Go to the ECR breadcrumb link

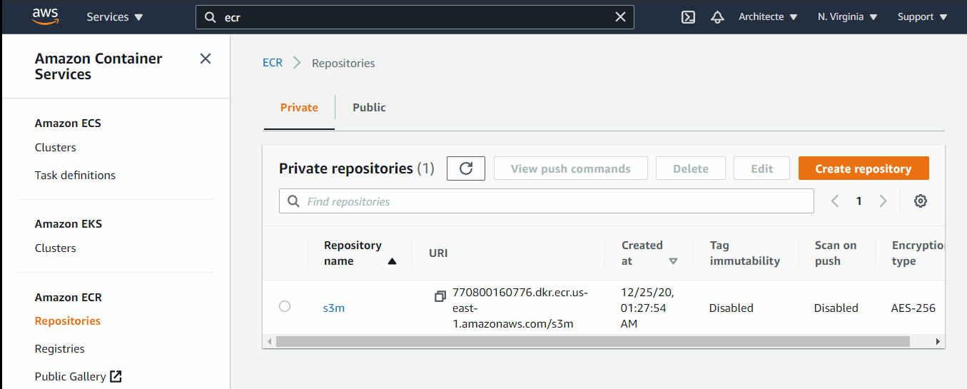pyautogui.click(x=273, y=63)
